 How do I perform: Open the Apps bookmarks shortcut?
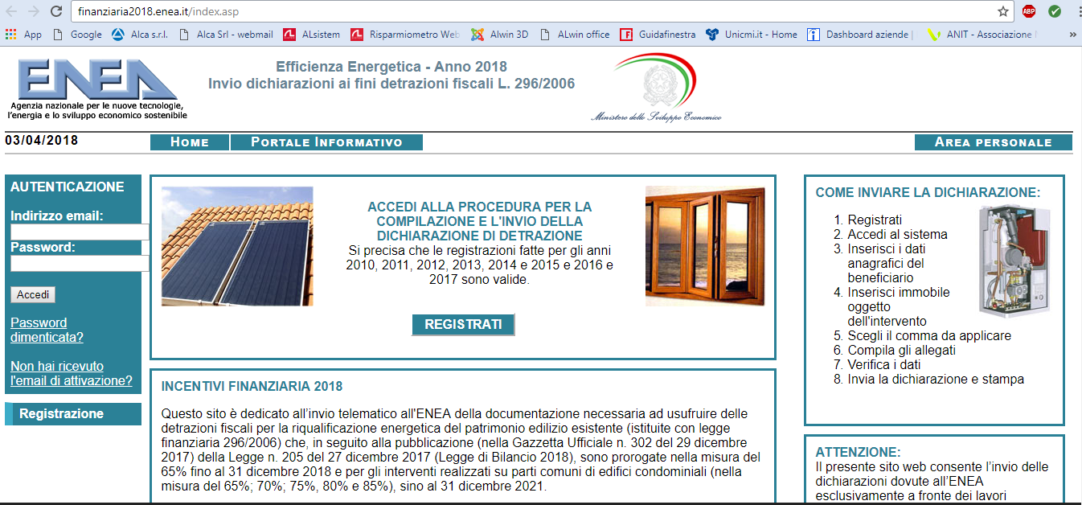click(x=23, y=35)
